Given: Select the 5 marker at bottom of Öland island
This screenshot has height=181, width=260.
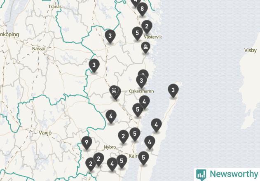Looking at the screenshot, I should pos(143,158).
